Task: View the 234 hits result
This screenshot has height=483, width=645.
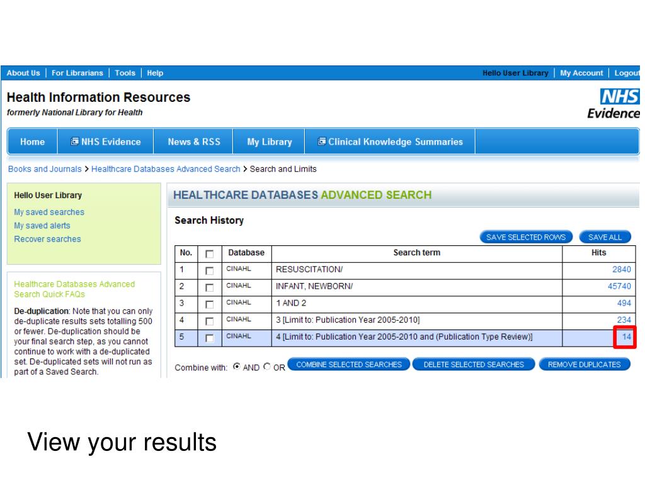Action: pos(624,320)
